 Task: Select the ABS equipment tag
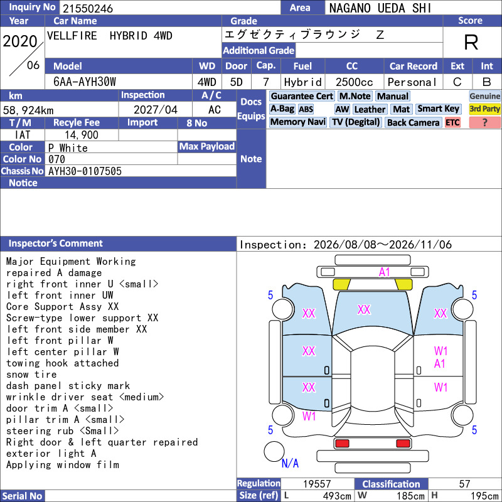point(306,109)
